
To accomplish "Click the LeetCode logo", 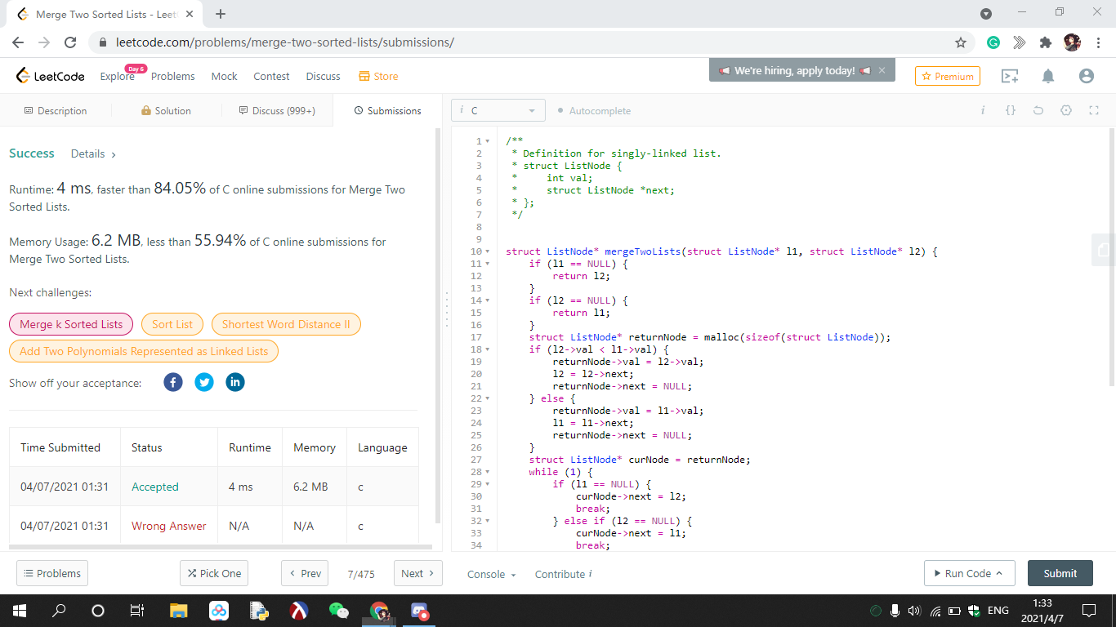I will (51, 76).
